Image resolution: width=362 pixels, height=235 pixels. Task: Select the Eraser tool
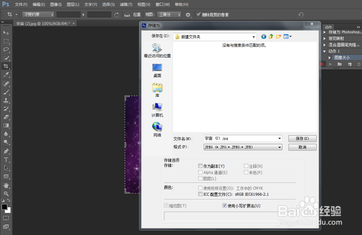(6, 117)
